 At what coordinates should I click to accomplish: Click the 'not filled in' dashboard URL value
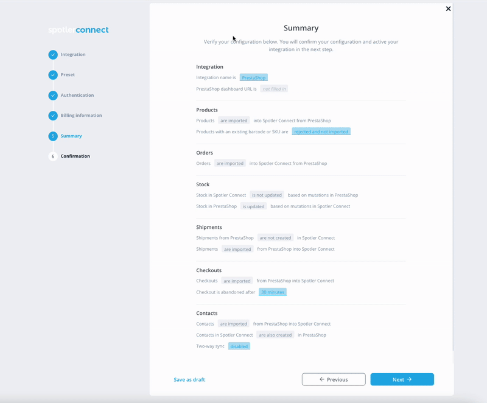pyautogui.click(x=275, y=89)
